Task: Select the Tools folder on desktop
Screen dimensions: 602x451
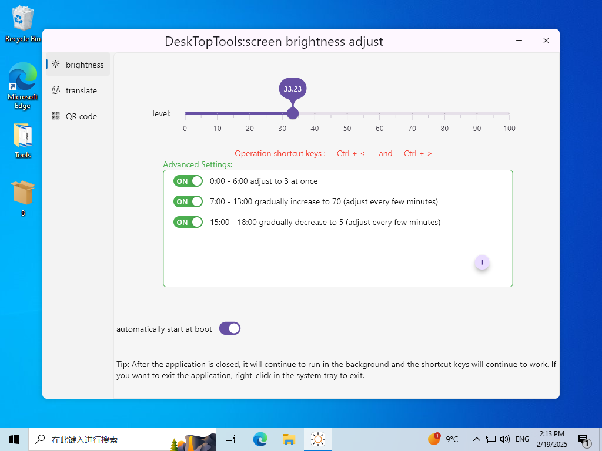Action: pyautogui.click(x=22, y=140)
